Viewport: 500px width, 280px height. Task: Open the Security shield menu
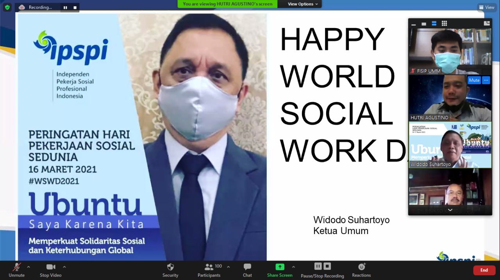(x=170, y=269)
